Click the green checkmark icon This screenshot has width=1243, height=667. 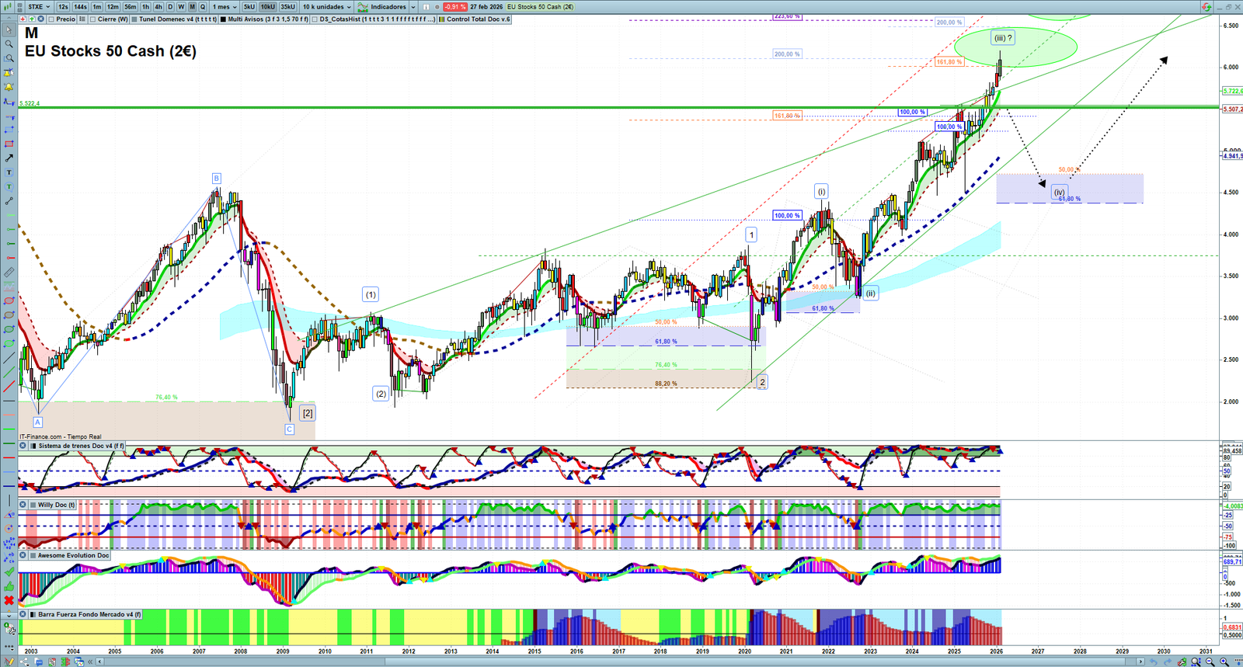tap(9, 572)
